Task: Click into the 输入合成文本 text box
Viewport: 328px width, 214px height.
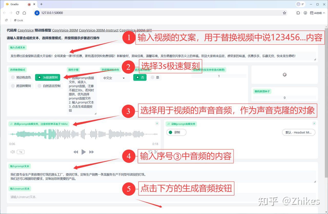Action: [162, 56]
